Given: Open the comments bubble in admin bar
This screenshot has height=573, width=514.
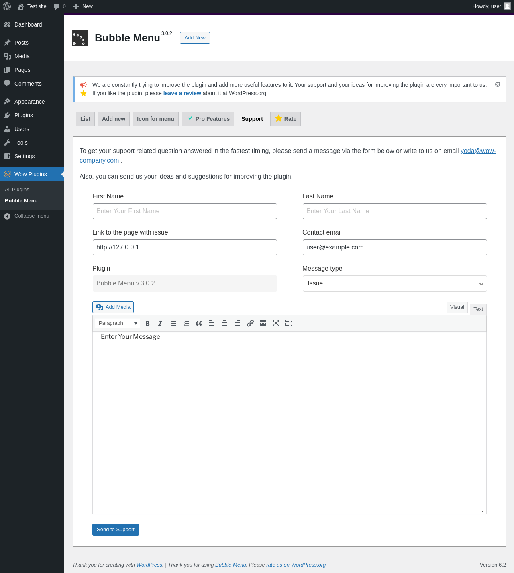Looking at the screenshot, I should click(59, 6).
